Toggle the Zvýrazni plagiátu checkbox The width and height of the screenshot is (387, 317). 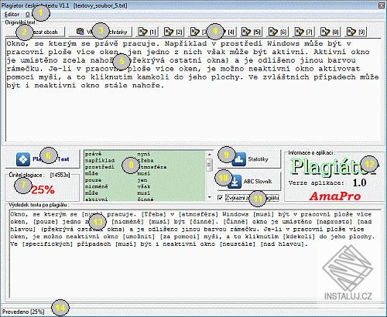tap(220, 198)
